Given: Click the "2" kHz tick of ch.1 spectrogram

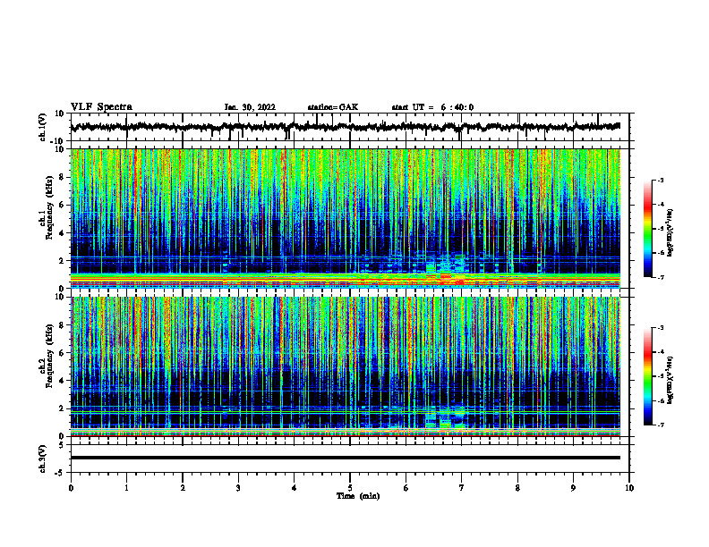Looking at the screenshot, I should coord(62,261).
